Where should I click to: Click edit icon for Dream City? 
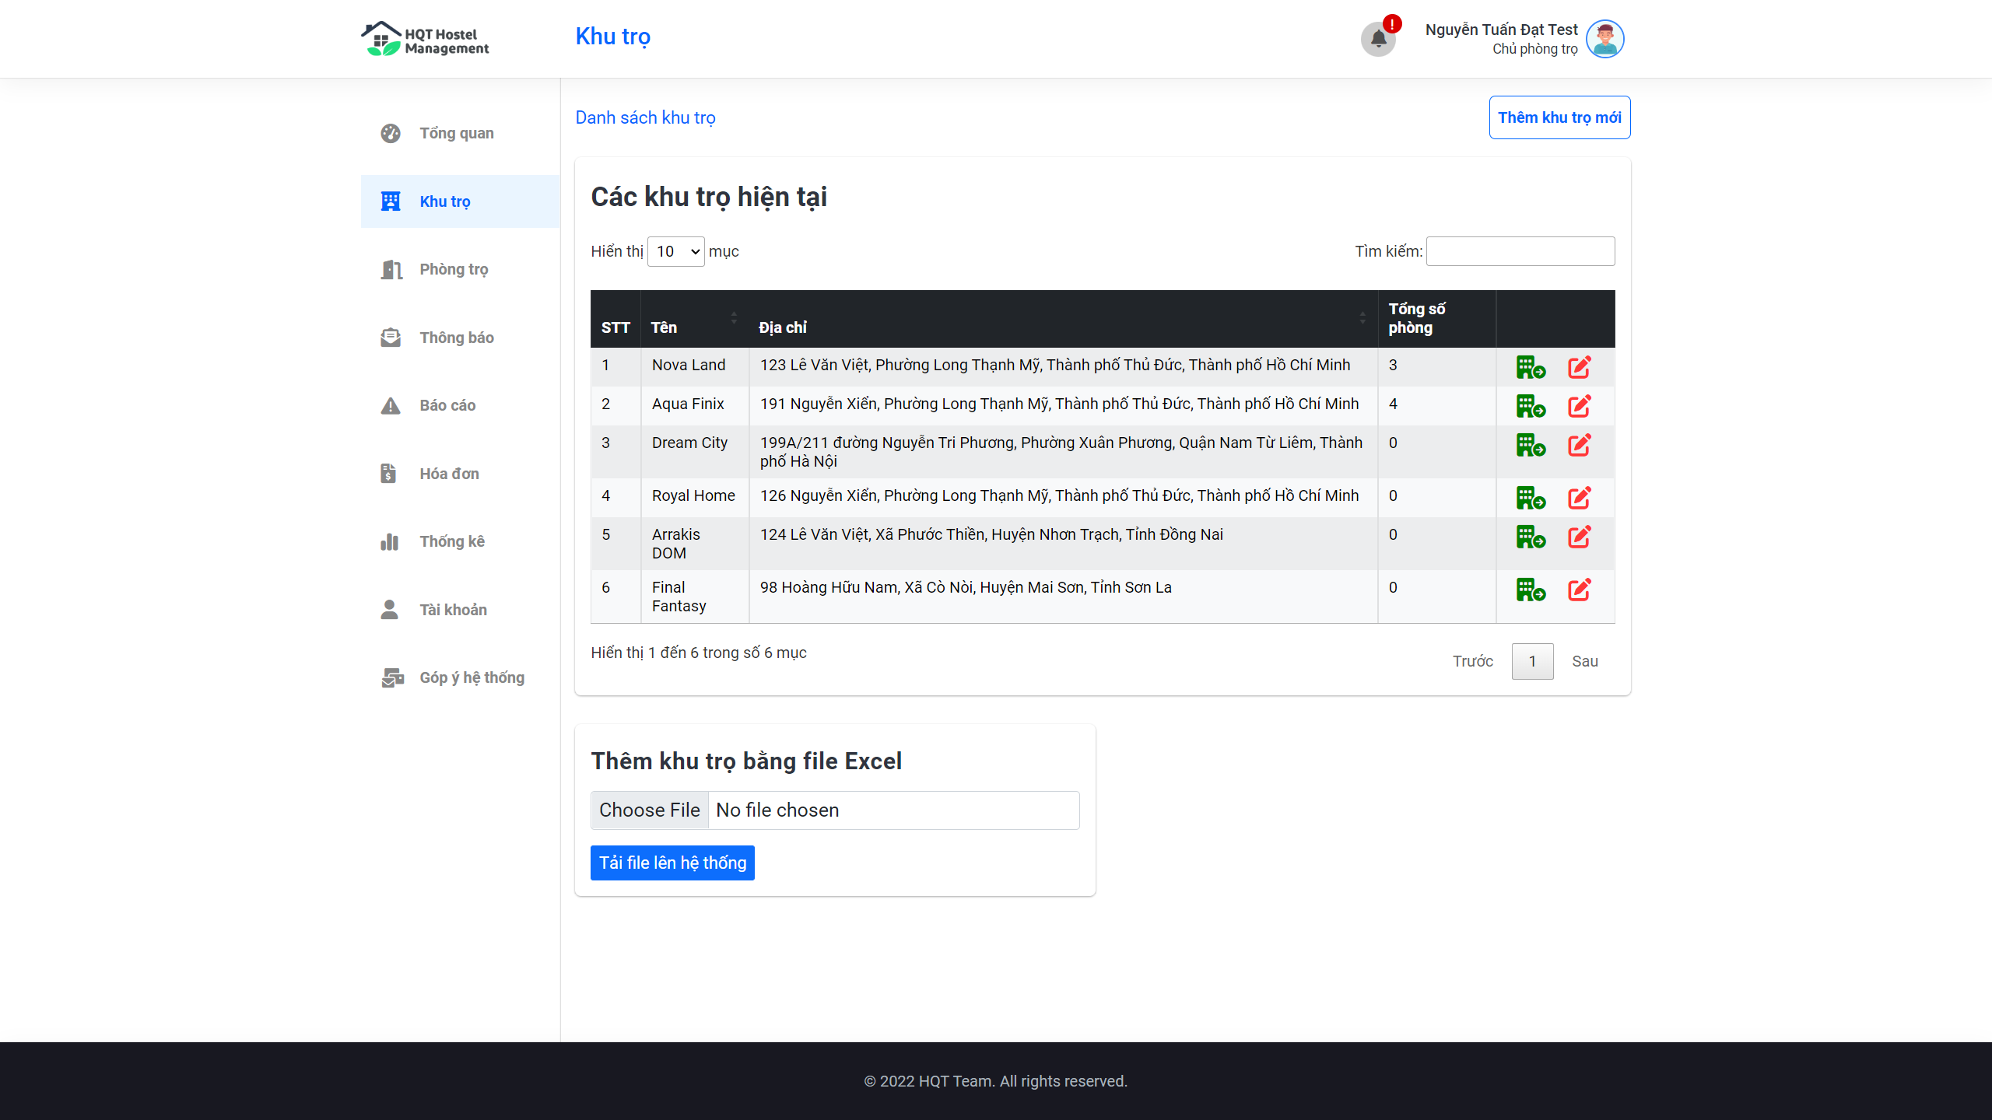point(1579,445)
